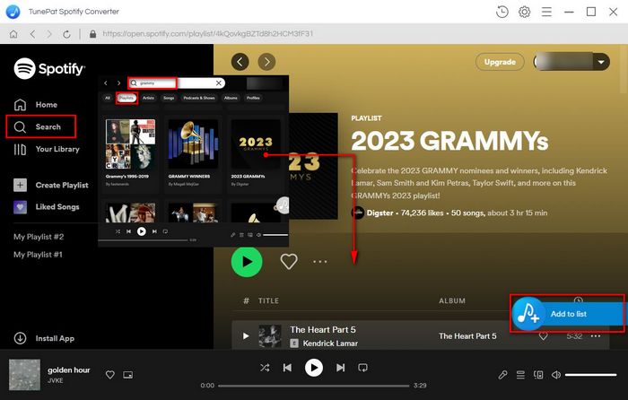Click the 5:32 track duration
The height and width of the screenshot is (400, 628).
(574, 336)
